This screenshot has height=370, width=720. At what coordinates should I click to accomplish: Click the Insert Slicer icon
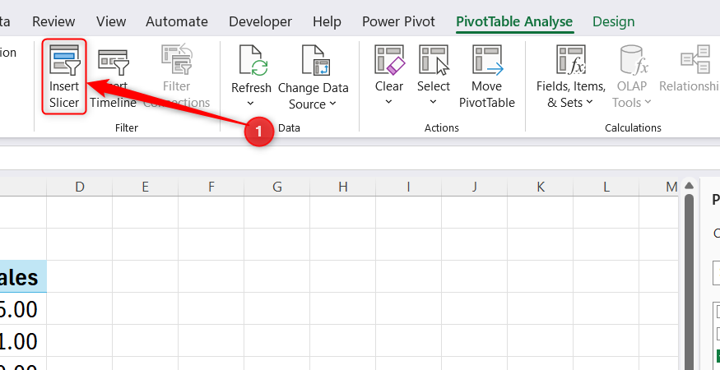pyautogui.click(x=65, y=60)
